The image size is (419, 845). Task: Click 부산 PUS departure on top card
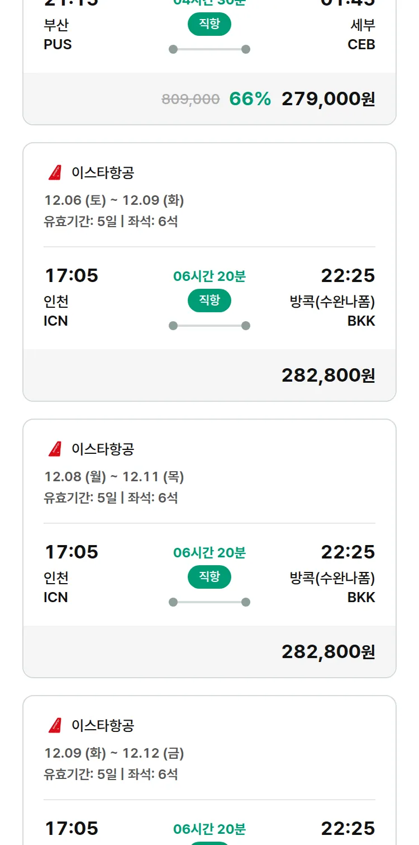tap(58, 35)
